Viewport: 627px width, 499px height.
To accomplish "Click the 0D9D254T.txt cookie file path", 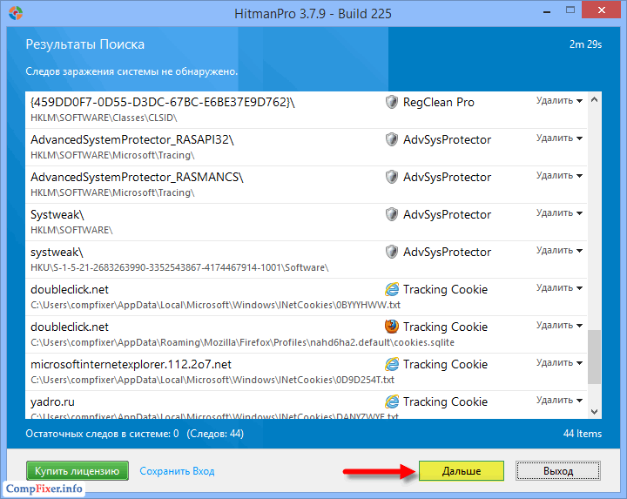I will 212,380.
